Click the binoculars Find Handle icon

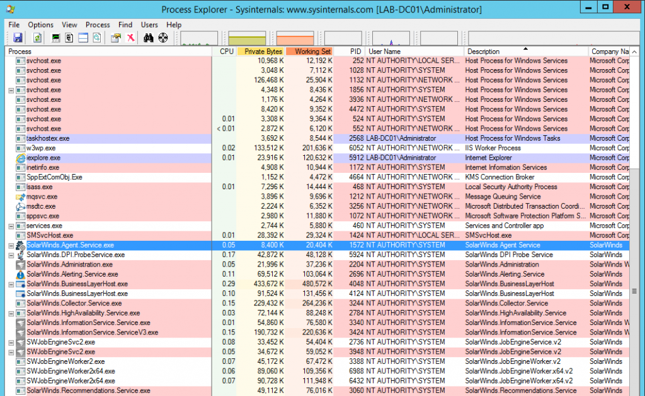(x=149, y=38)
